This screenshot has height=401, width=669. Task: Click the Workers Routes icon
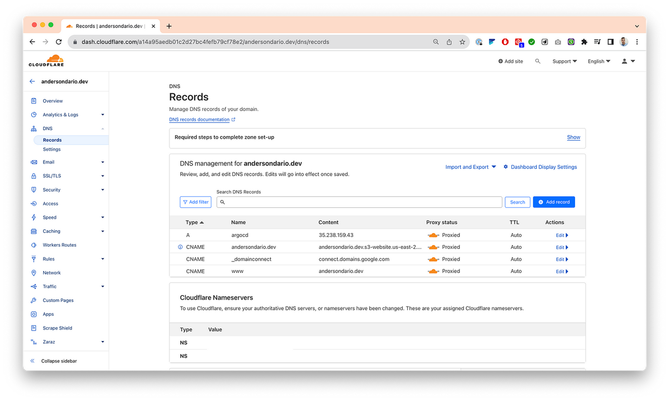[34, 245]
